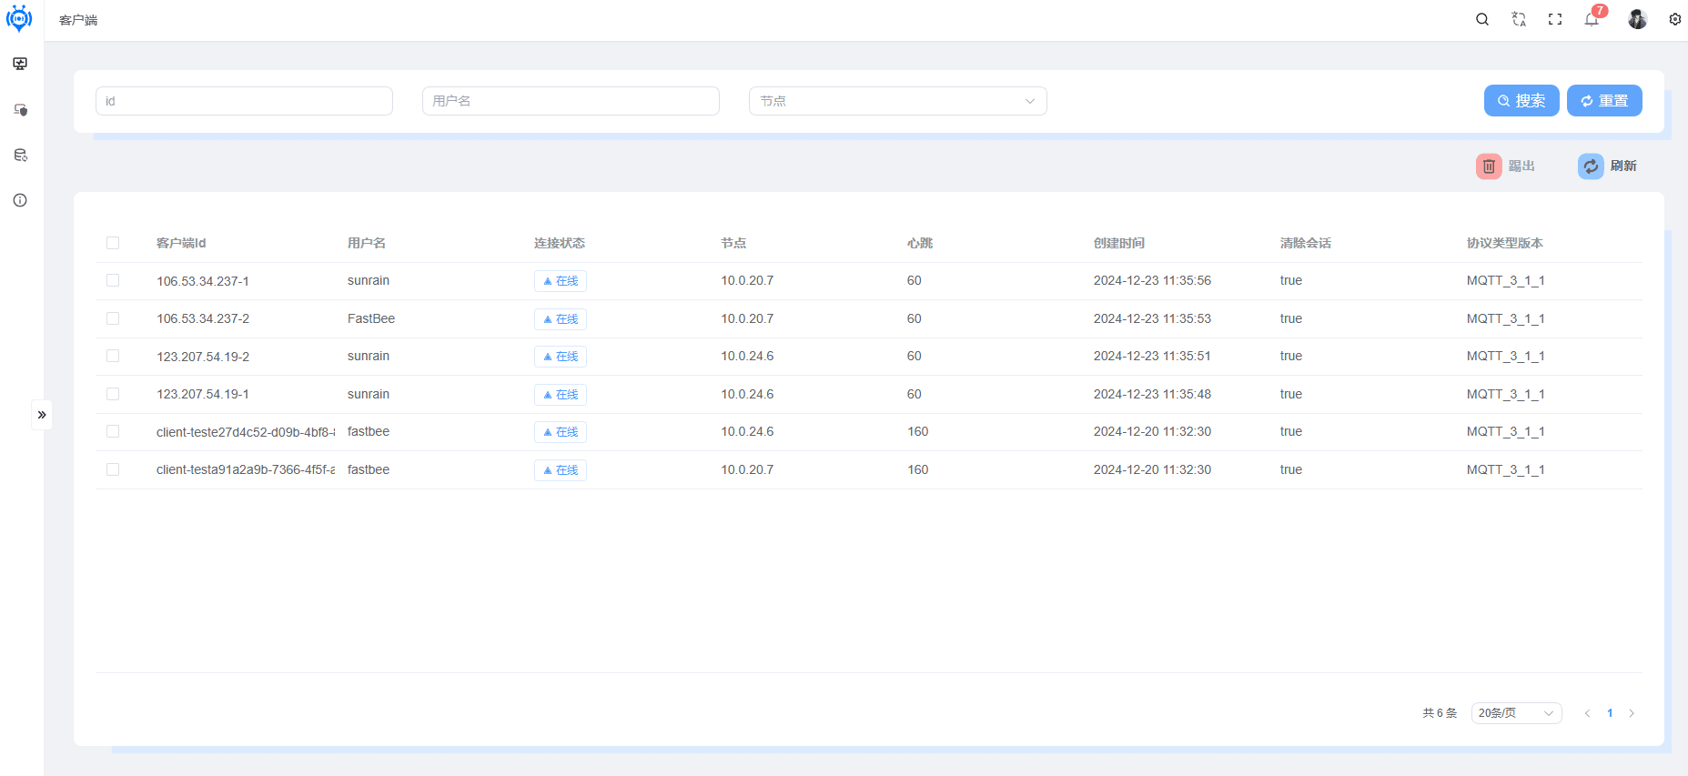
Task: Click the 协议类型版本 column header
Action: pyautogui.click(x=1505, y=243)
